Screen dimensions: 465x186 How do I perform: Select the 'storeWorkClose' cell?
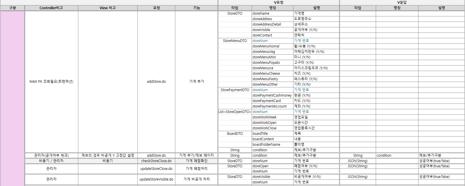click(272, 128)
